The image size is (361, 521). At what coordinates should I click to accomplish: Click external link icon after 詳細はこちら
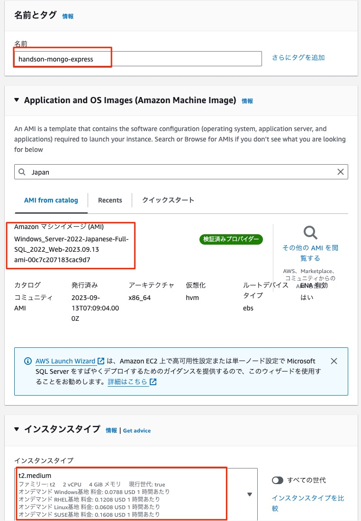click(x=153, y=382)
